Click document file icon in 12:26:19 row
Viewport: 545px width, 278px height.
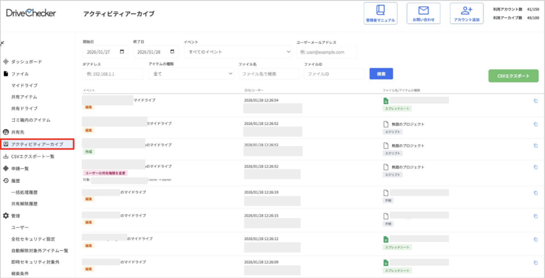385,192
